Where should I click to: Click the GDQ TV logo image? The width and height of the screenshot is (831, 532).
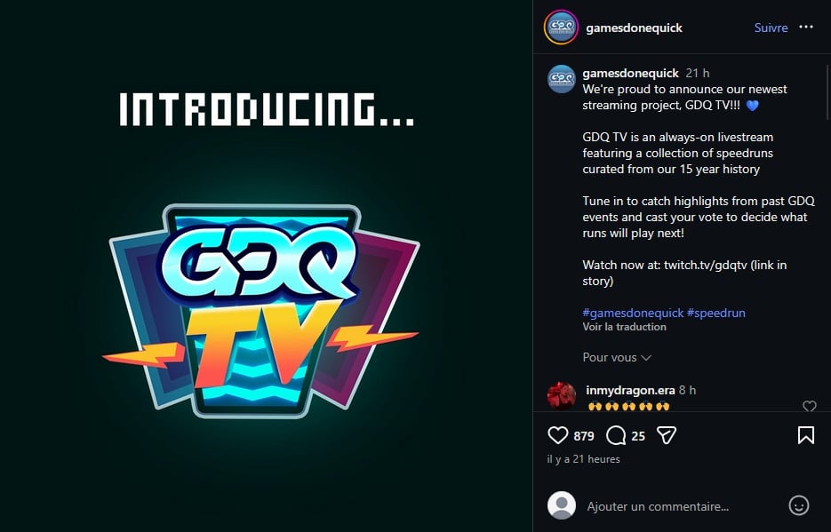click(260, 311)
